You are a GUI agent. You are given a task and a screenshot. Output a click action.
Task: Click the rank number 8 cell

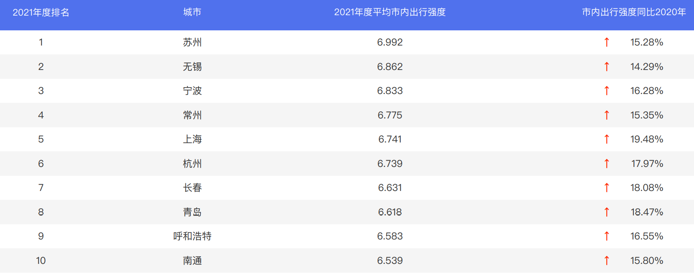pyautogui.click(x=41, y=212)
